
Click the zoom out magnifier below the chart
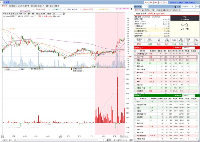click(x=107, y=140)
